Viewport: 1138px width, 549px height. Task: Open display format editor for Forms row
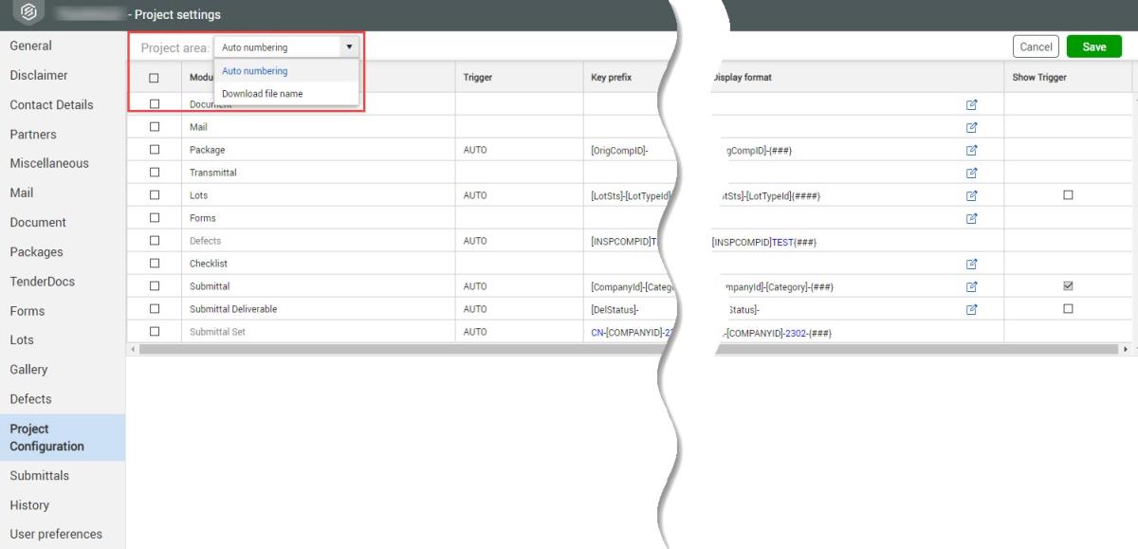pyautogui.click(x=971, y=218)
